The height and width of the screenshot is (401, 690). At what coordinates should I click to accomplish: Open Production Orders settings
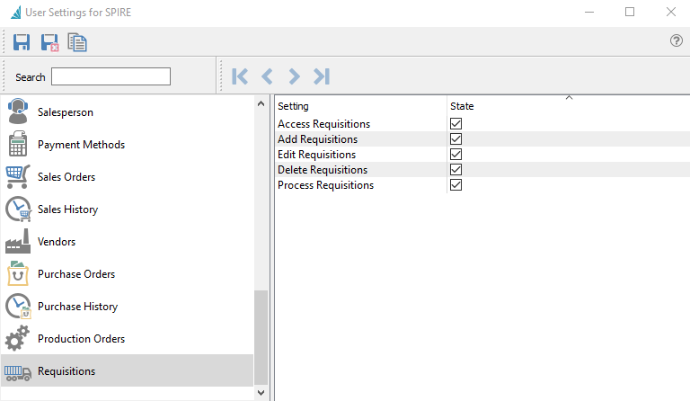pyautogui.click(x=81, y=339)
